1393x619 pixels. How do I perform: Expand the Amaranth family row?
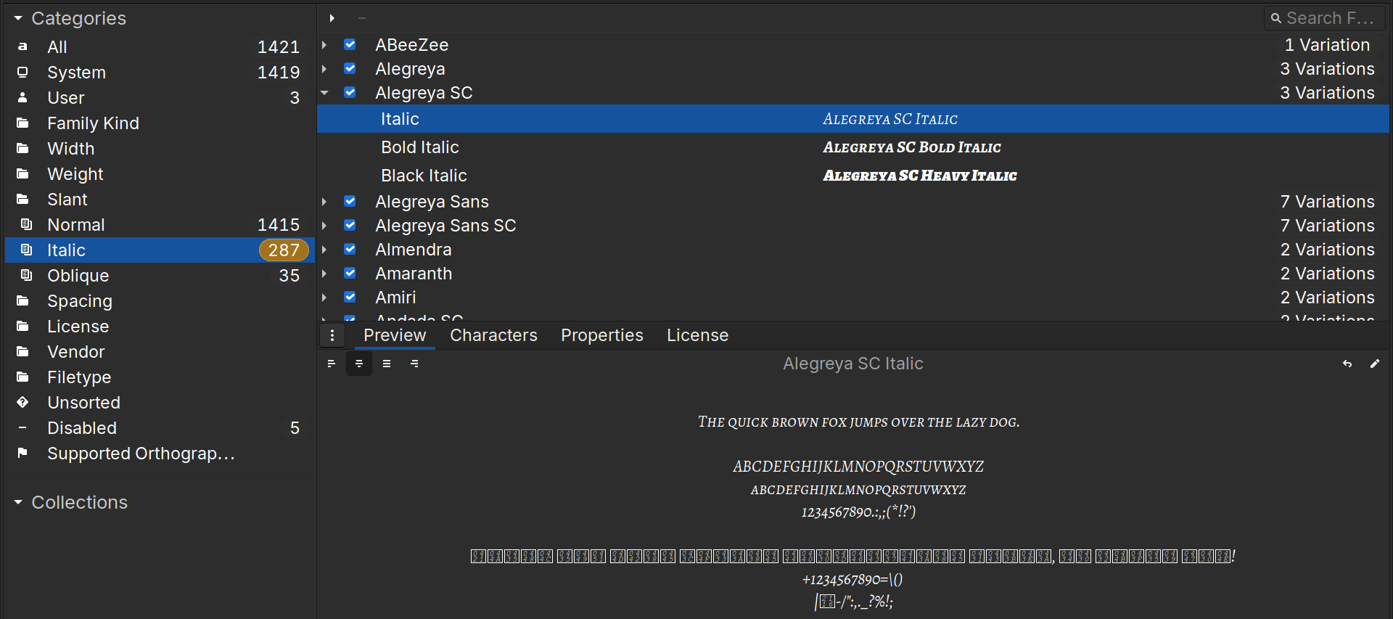[324, 274]
